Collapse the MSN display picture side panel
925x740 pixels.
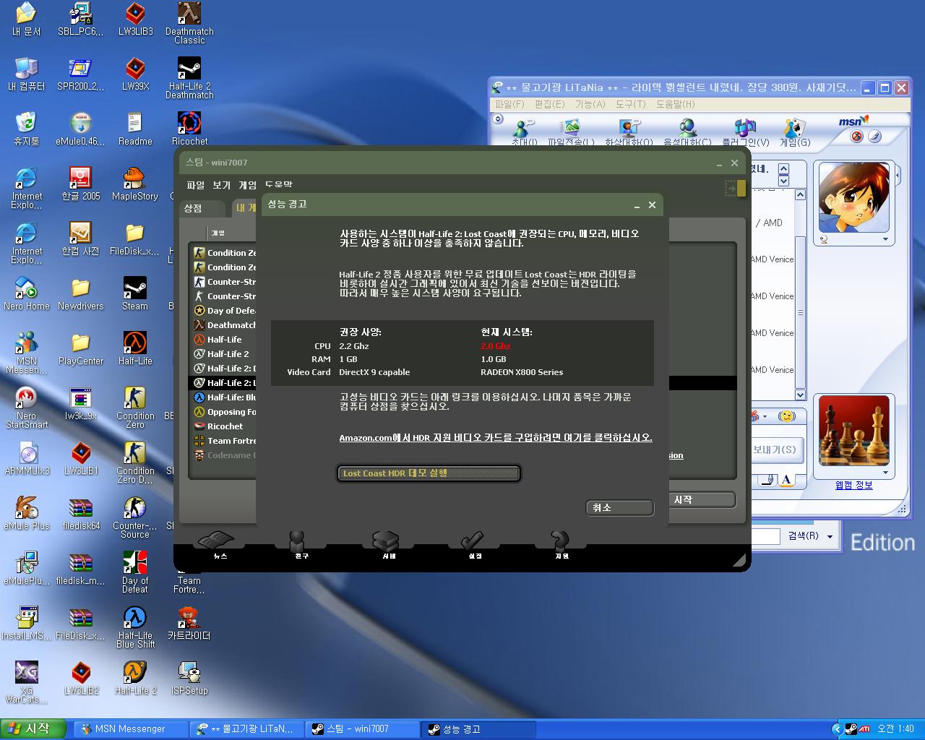pyautogui.click(x=898, y=176)
